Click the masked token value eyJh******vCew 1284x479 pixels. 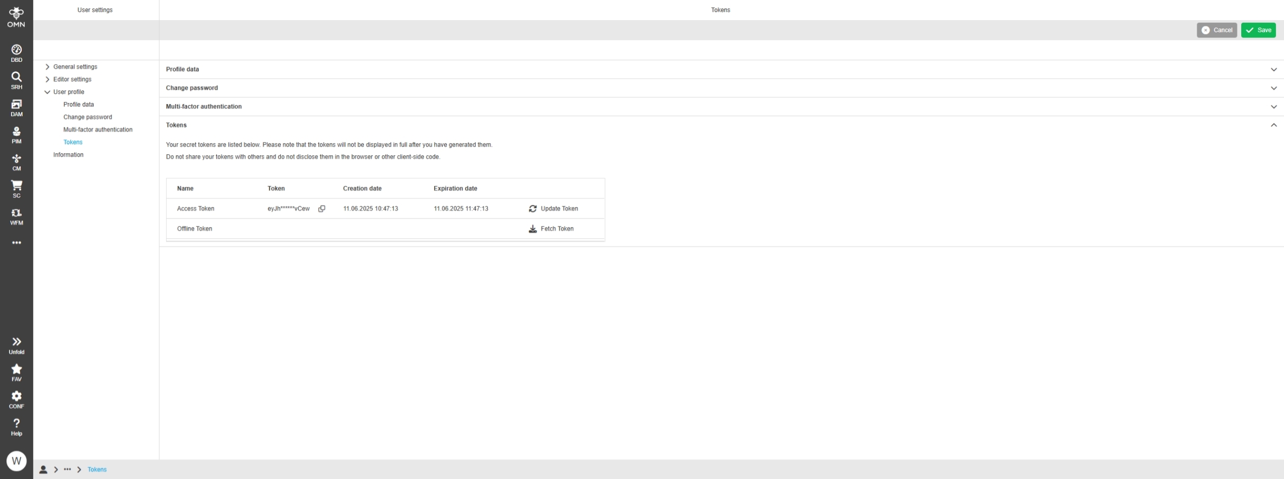pyautogui.click(x=289, y=209)
